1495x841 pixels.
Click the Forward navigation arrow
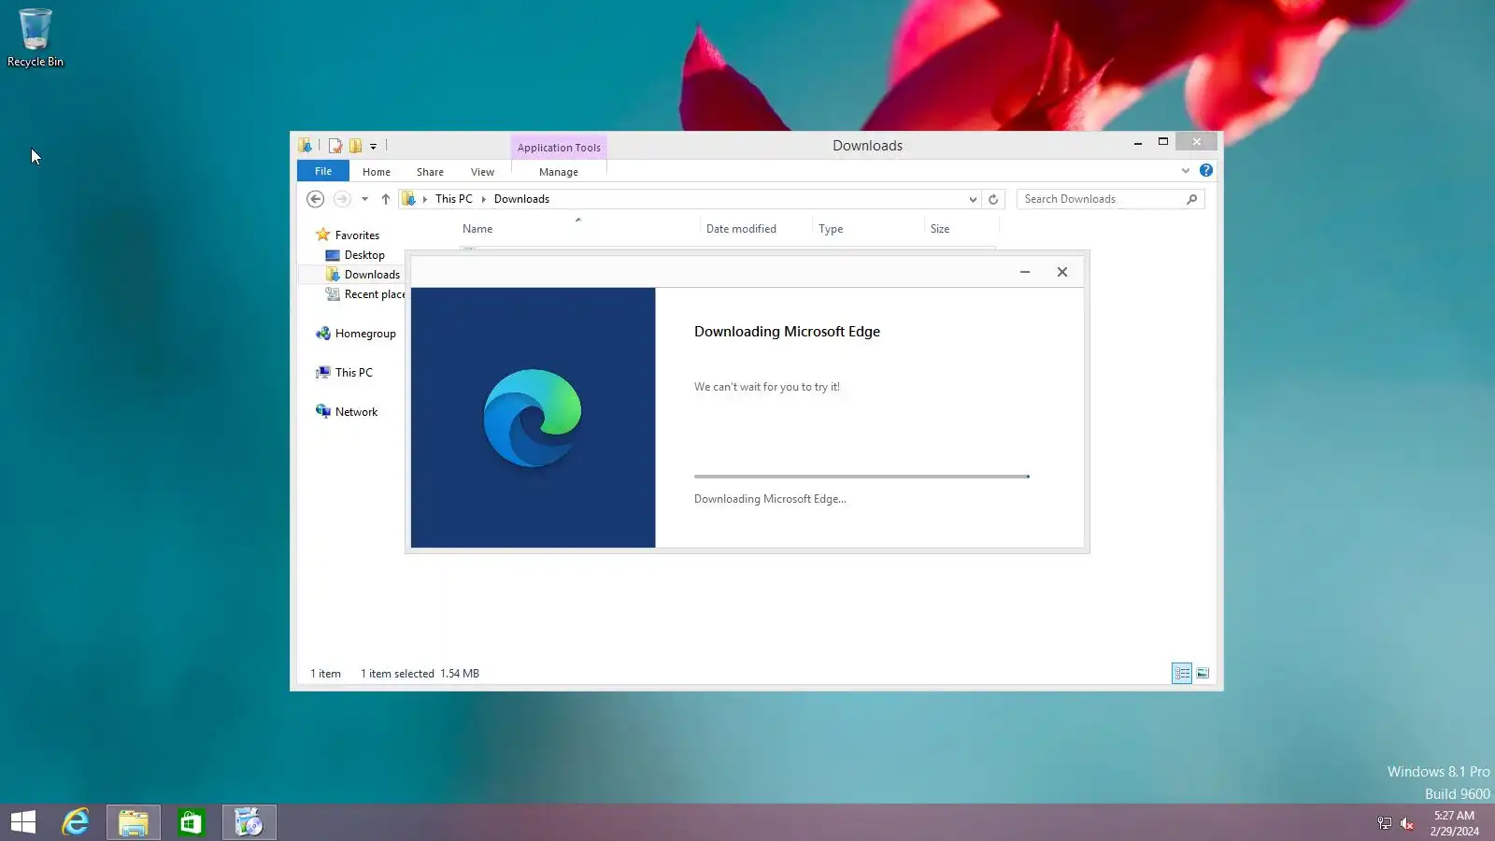point(342,199)
